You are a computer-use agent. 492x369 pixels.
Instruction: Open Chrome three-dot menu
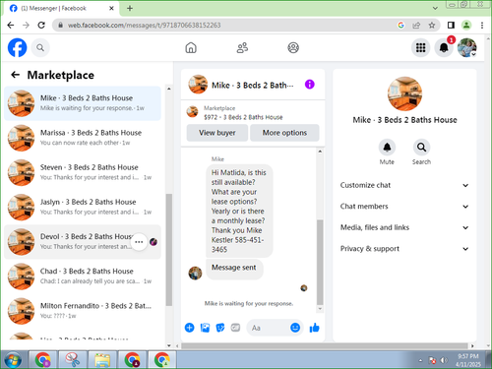(482, 25)
